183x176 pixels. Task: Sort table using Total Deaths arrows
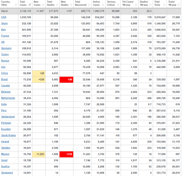click(x=57, y=5)
